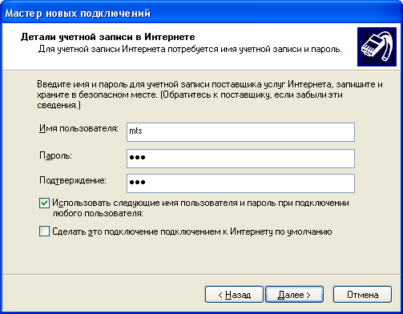Screen dimensions: 403x314
Task: Proceed with the Далее button
Action: coord(294,295)
